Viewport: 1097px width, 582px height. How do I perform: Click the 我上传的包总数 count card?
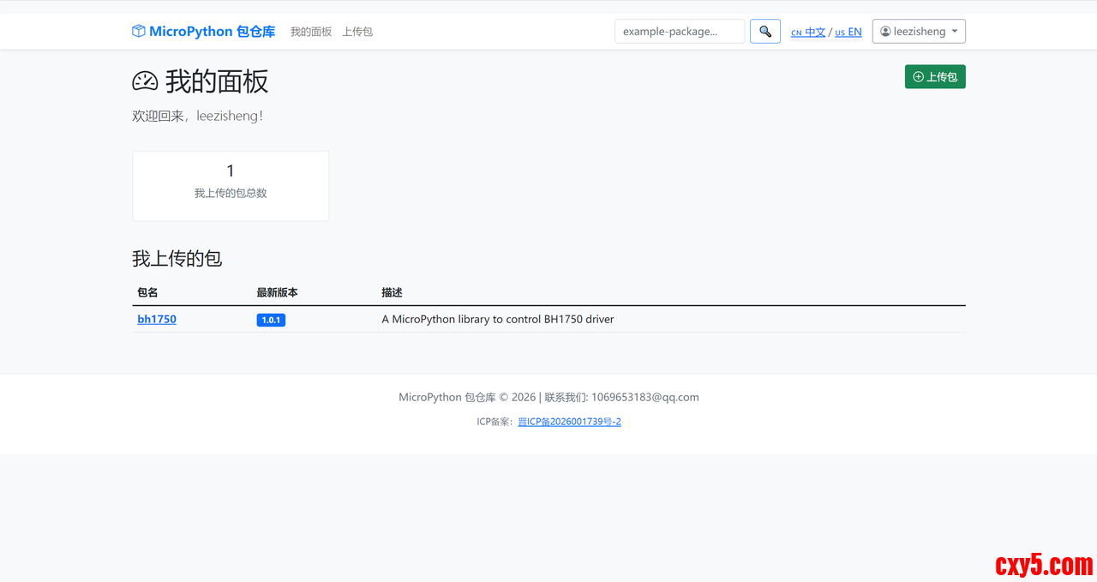[x=231, y=186]
